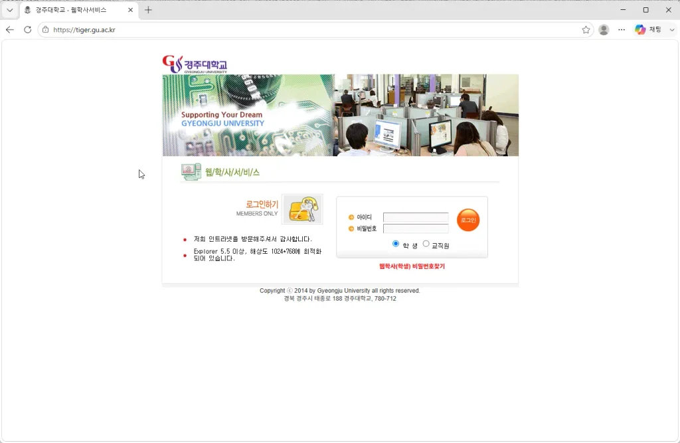The height and width of the screenshot is (443, 680).
Task: Click the computer lab photo
Action: pyautogui.click(x=426, y=115)
